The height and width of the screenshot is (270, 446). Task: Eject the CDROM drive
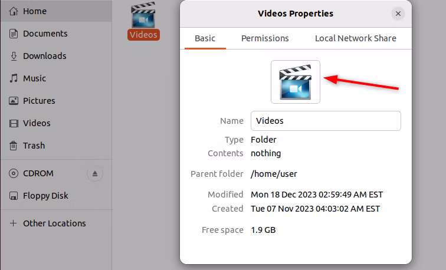pyautogui.click(x=95, y=173)
